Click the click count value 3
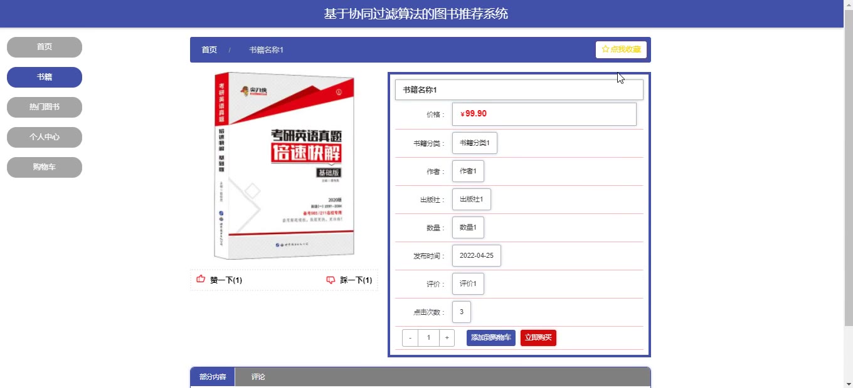 click(462, 312)
